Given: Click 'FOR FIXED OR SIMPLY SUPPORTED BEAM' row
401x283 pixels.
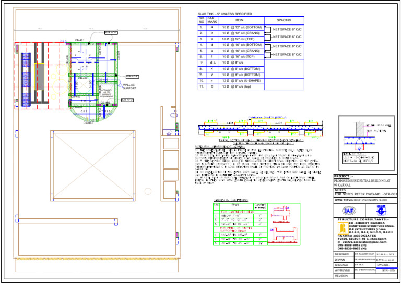Looking at the screenshot, I should pos(236,229).
